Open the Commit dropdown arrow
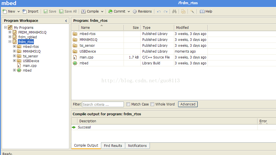This screenshot has height=155, width=276. coord(129,11)
